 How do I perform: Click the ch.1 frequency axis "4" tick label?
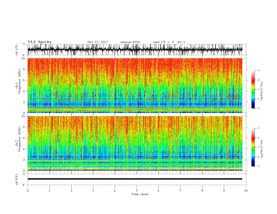(24, 91)
